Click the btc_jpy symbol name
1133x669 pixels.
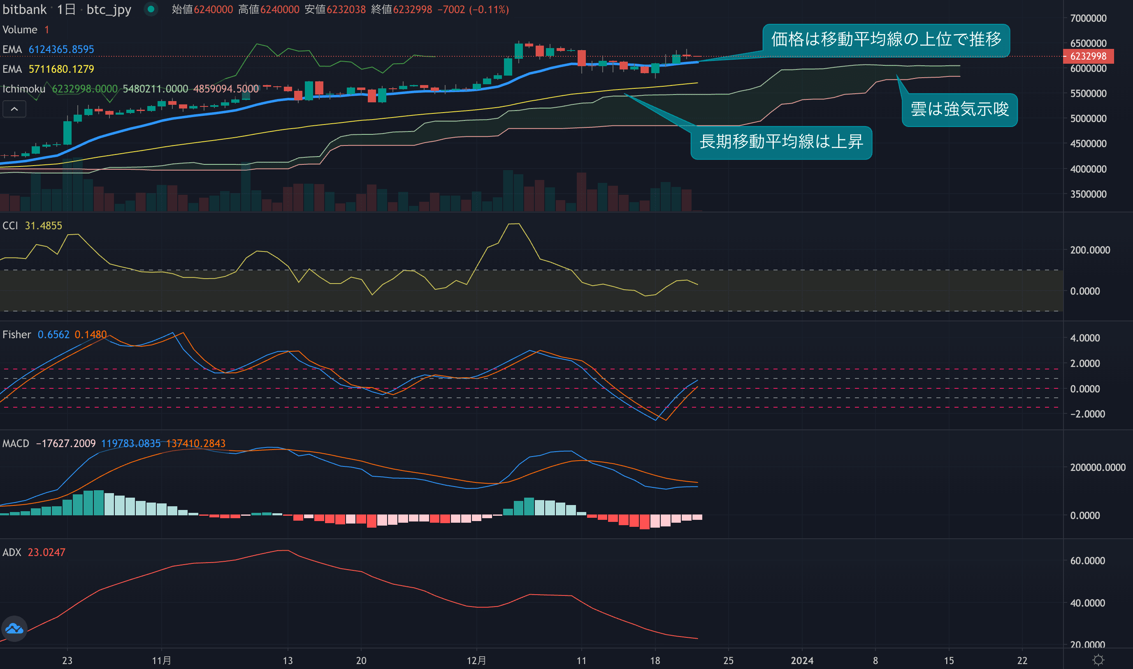[109, 9]
